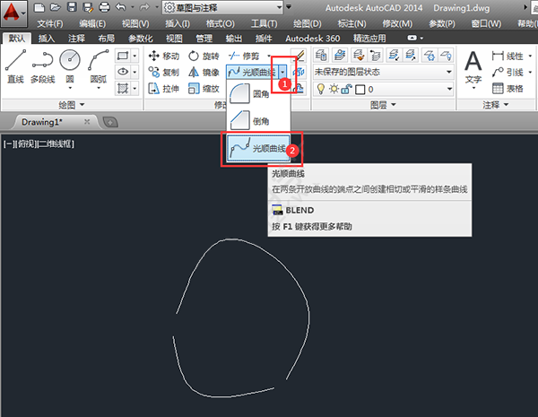The height and width of the screenshot is (417, 538).
Task: Click the match layer paintbrush icon
Action: tap(359, 56)
